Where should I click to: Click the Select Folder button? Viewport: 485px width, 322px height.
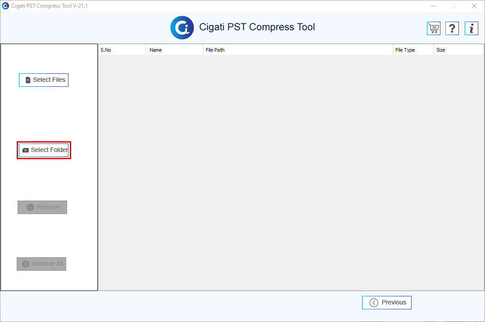(x=44, y=150)
